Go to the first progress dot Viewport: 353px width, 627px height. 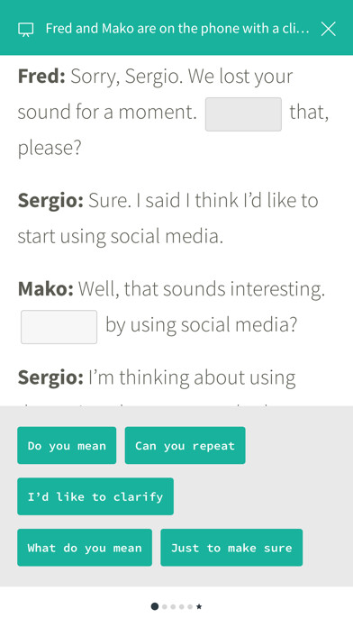tap(155, 606)
